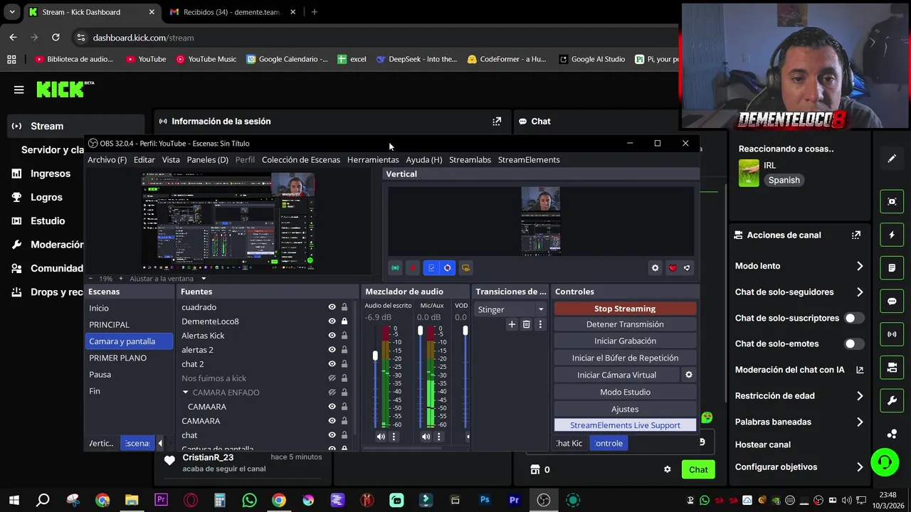Open Audio del escritorio three-dot menu
The width and height of the screenshot is (911, 512).
[x=394, y=437]
